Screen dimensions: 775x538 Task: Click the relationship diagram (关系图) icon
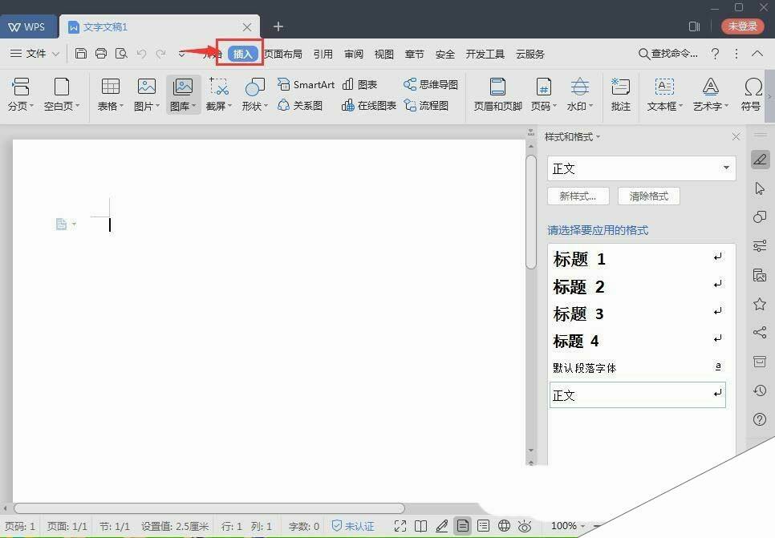[x=299, y=105]
